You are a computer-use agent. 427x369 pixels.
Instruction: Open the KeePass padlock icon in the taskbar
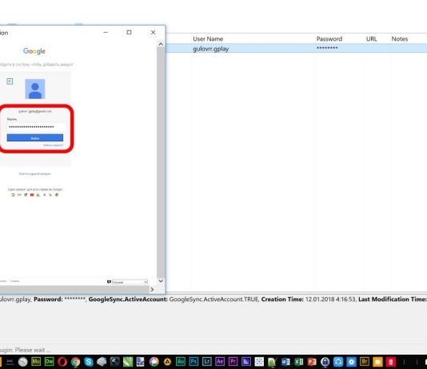[x=325, y=362]
